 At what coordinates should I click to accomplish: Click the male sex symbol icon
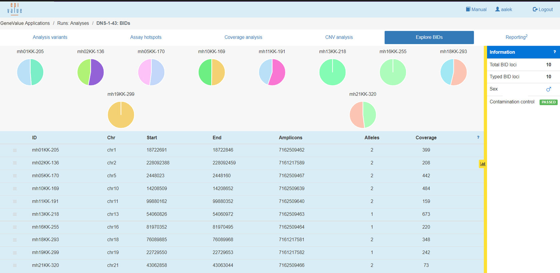click(548, 89)
